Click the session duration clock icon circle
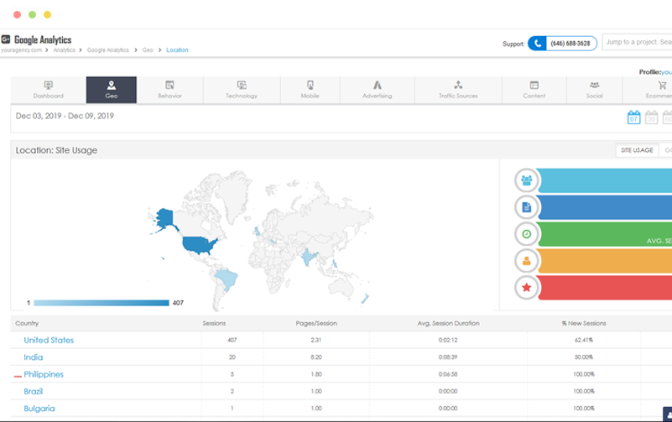This screenshot has height=422, width=672. 526,234
